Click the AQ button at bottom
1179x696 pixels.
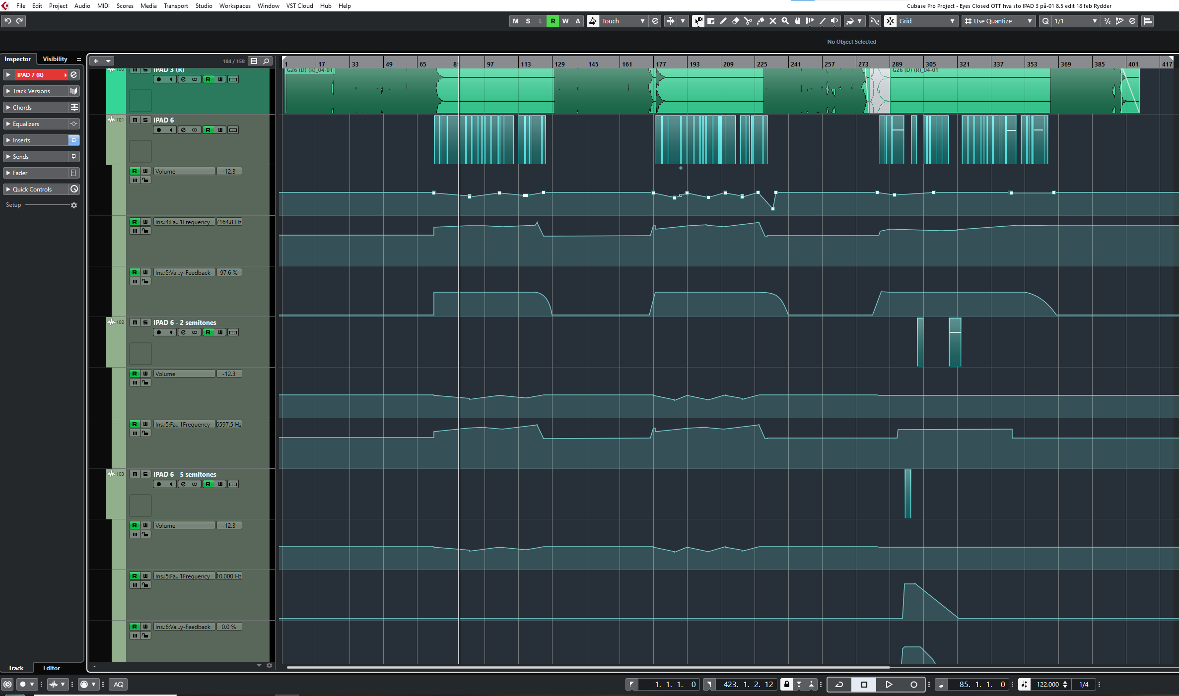pos(118,685)
